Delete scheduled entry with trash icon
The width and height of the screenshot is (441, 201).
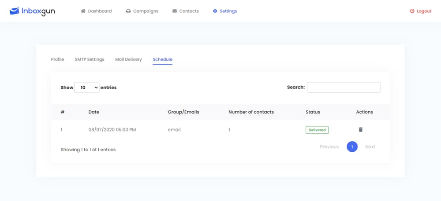[361, 129]
